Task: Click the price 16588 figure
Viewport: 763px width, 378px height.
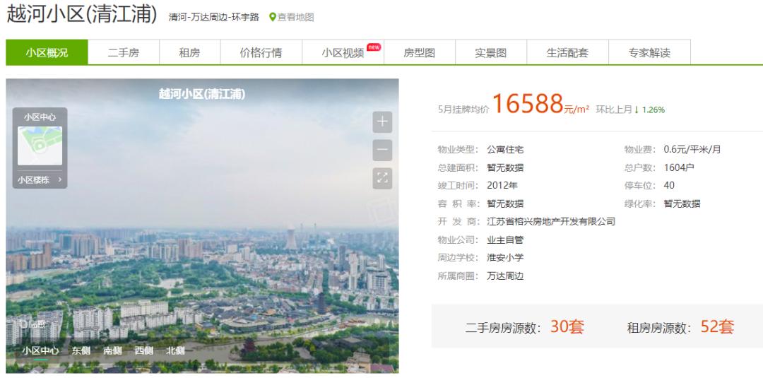Action: [x=528, y=104]
